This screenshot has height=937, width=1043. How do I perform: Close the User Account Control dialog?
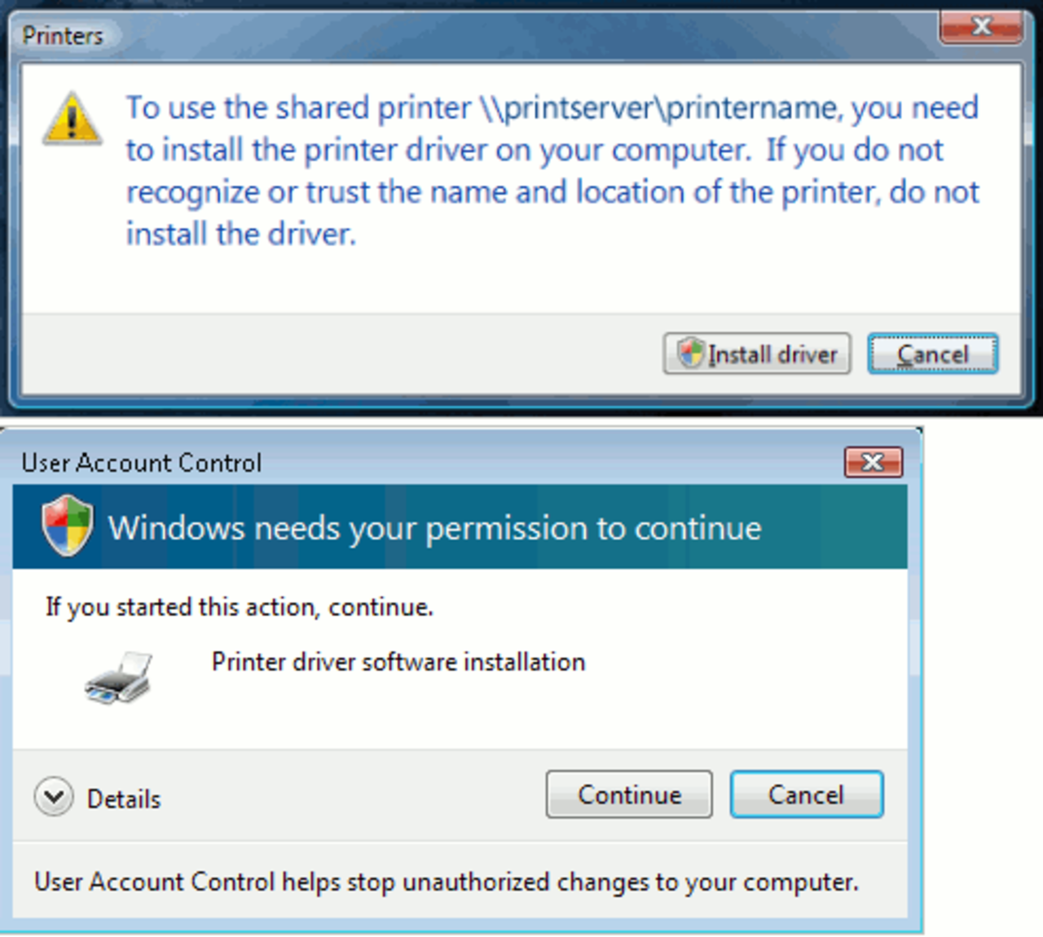874,463
